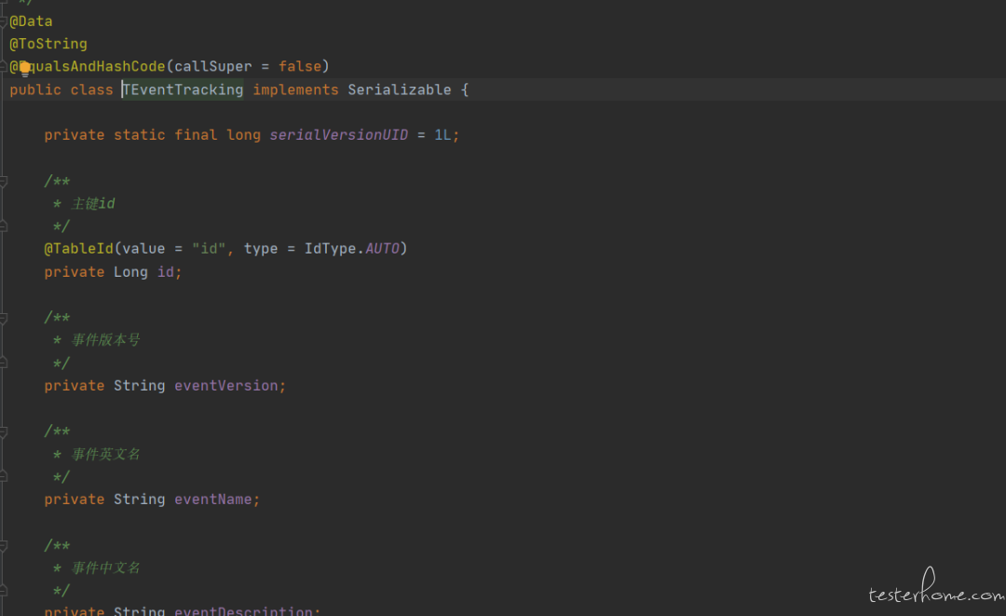Click the public keyword
Screen dimensions: 1006x616
(35, 89)
